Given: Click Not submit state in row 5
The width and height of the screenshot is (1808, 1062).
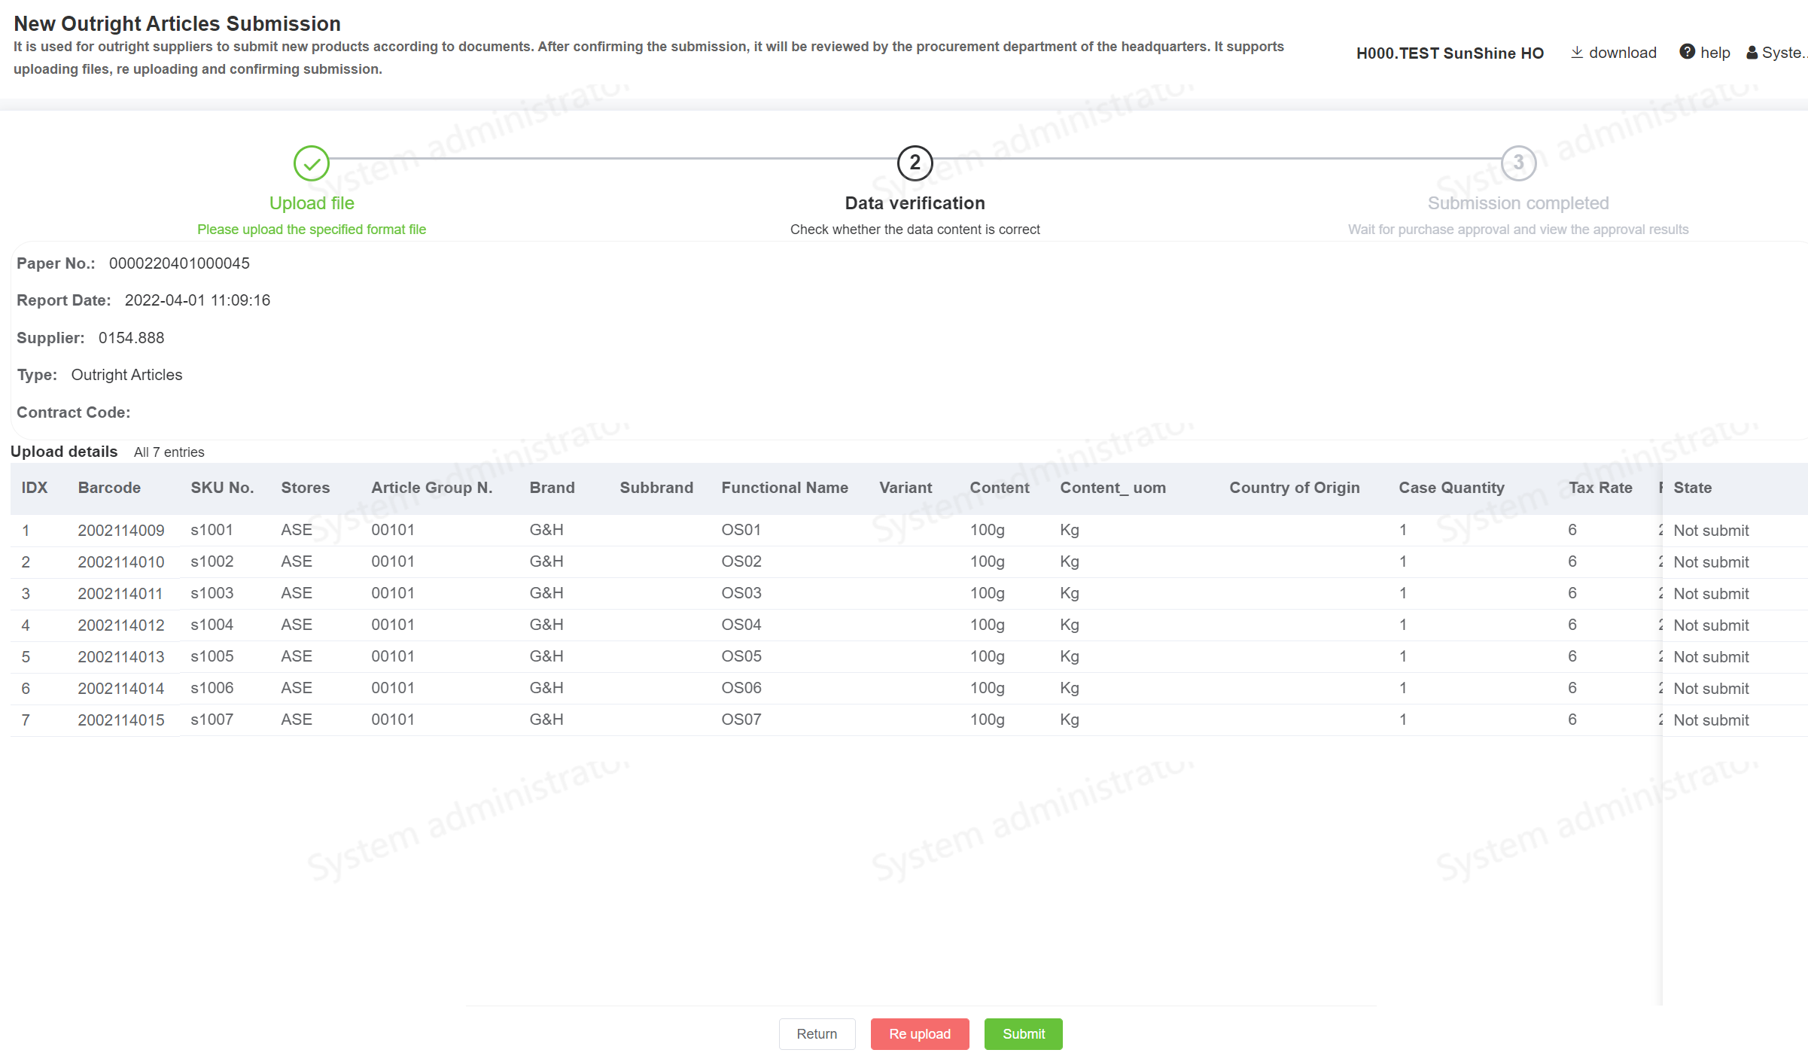Looking at the screenshot, I should tap(1710, 656).
